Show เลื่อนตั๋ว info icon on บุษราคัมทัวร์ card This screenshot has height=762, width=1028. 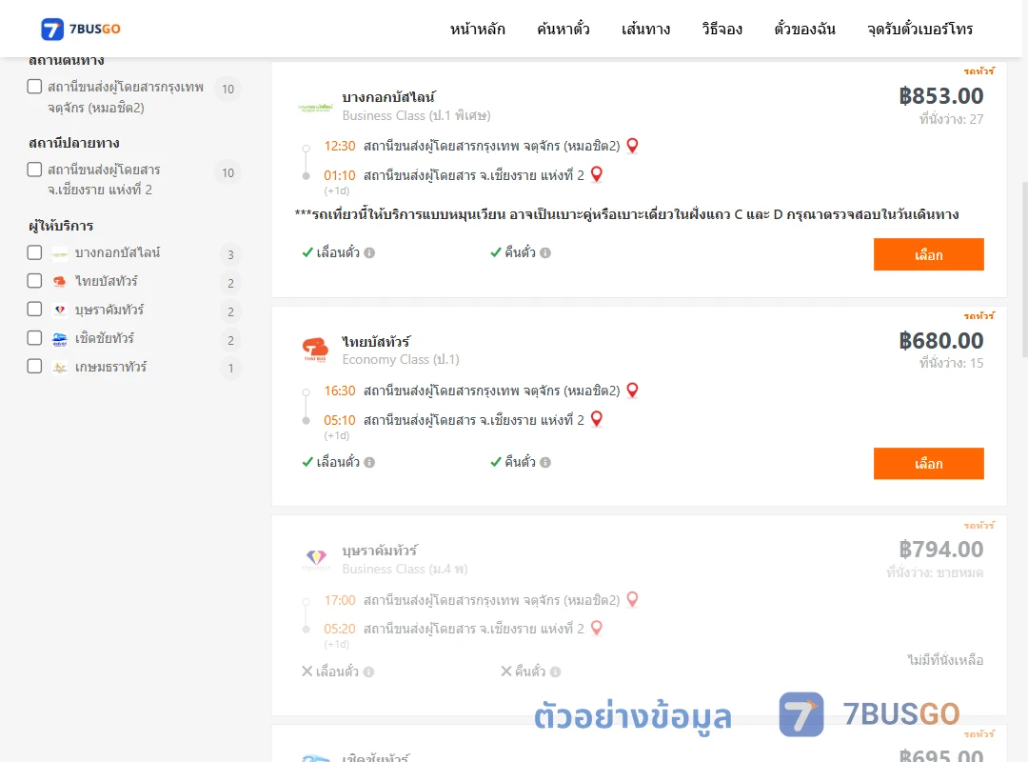coord(369,672)
